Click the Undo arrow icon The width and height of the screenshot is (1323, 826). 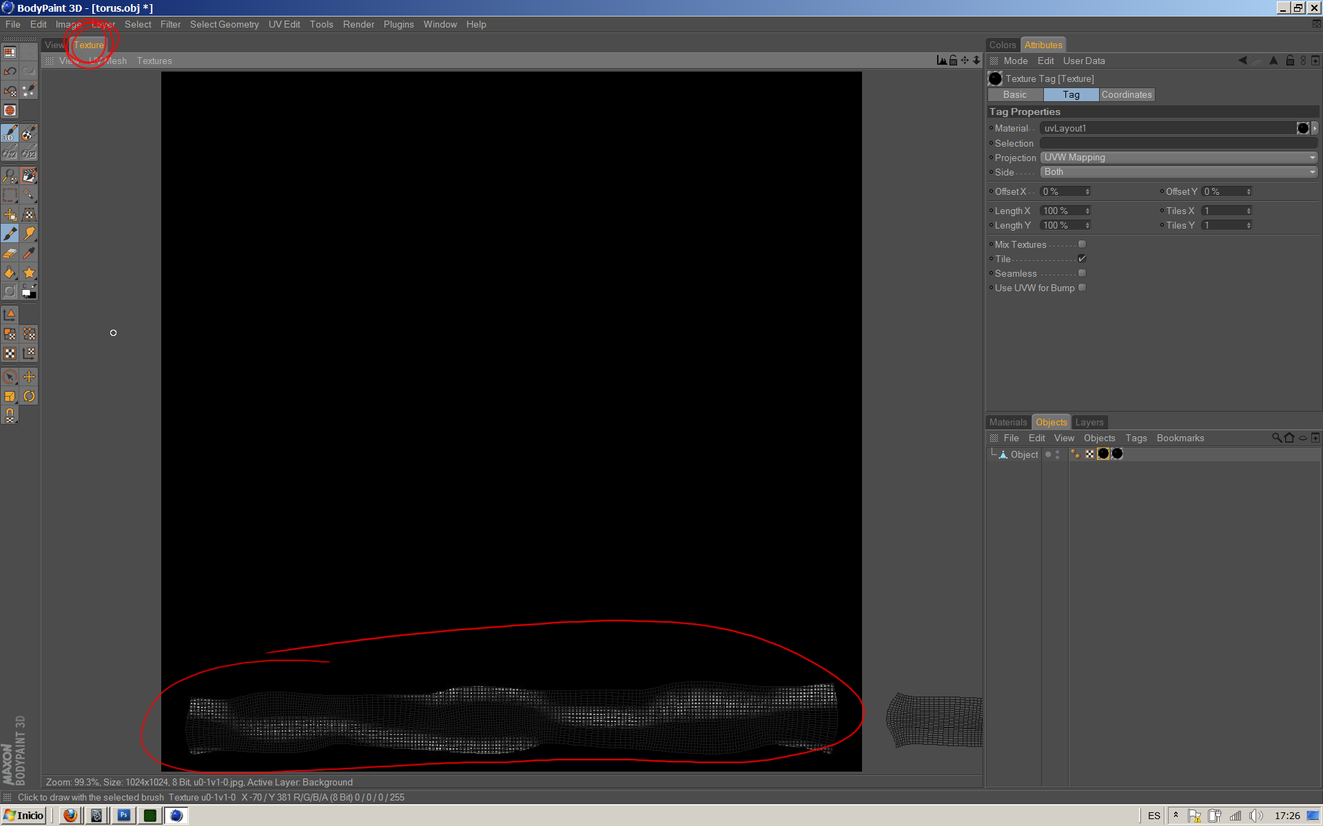10,71
